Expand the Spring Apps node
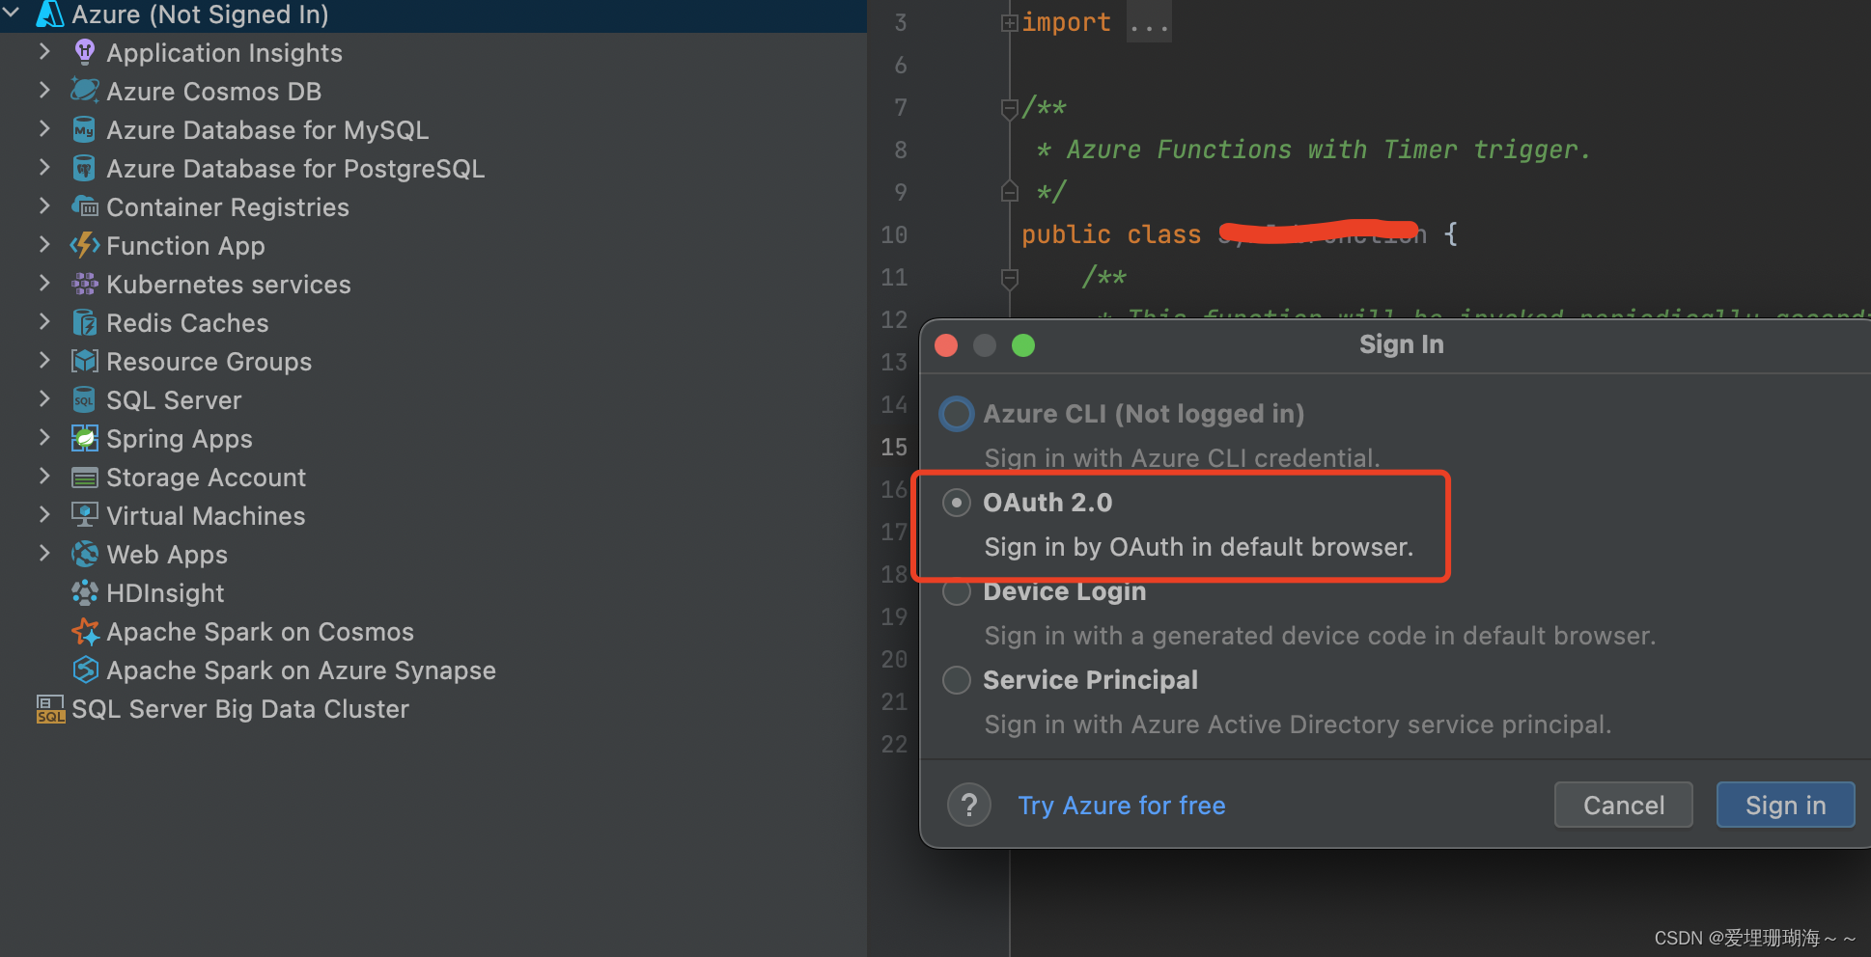Screen dimensions: 1871x957 coord(44,437)
